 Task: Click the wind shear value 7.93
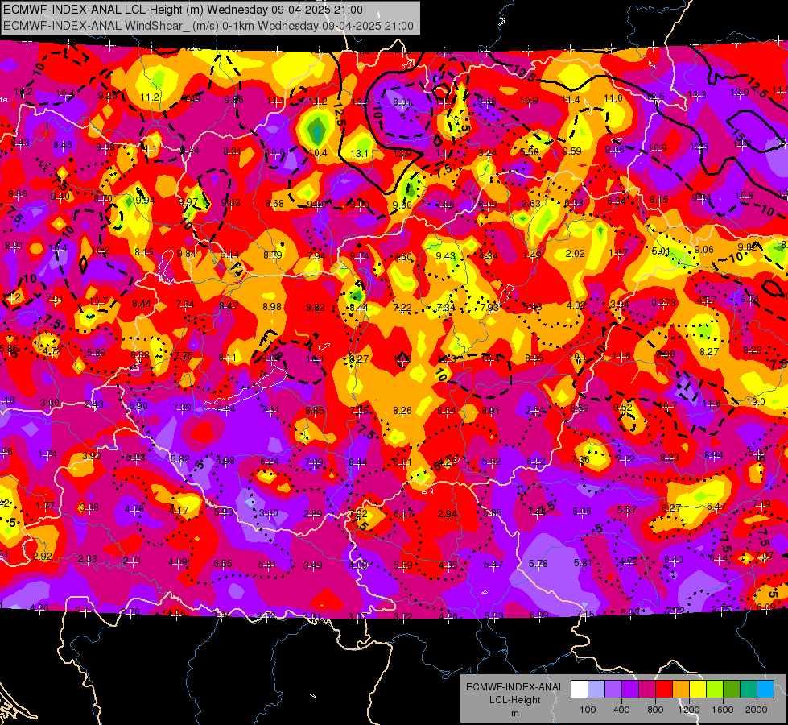[489, 307]
